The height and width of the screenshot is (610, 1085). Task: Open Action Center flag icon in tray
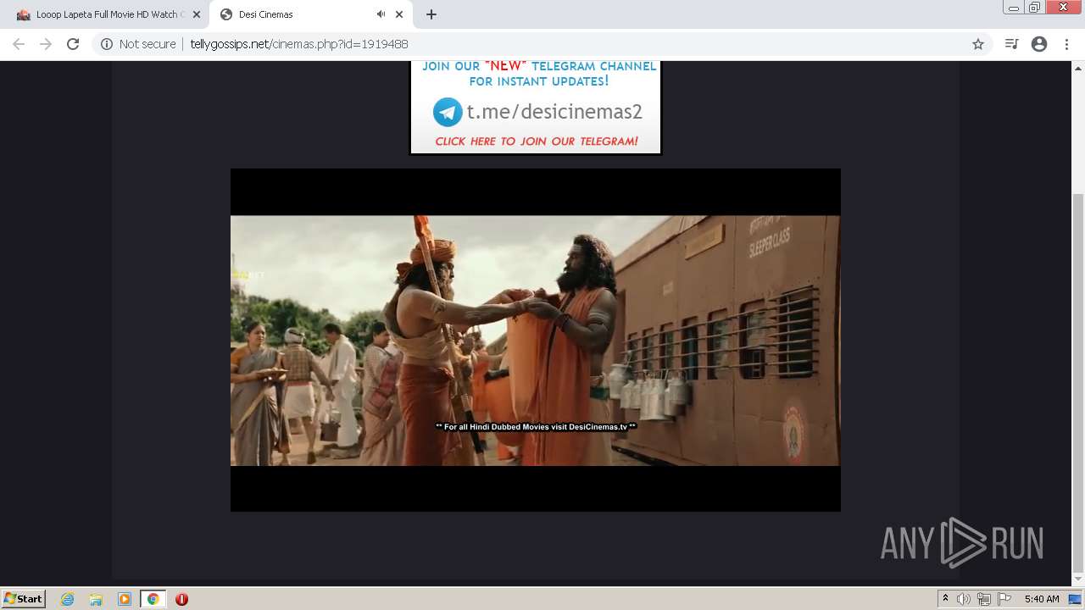pyautogui.click(x=1004, y=599)
